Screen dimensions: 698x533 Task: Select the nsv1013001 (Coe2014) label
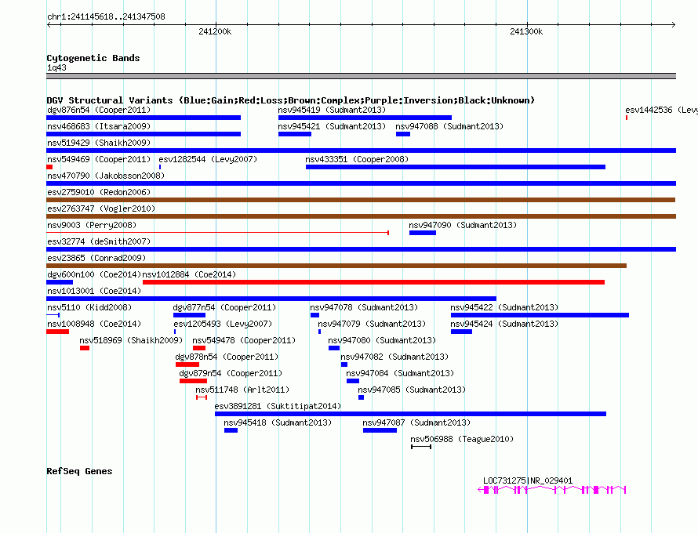[x=94, y=291]
